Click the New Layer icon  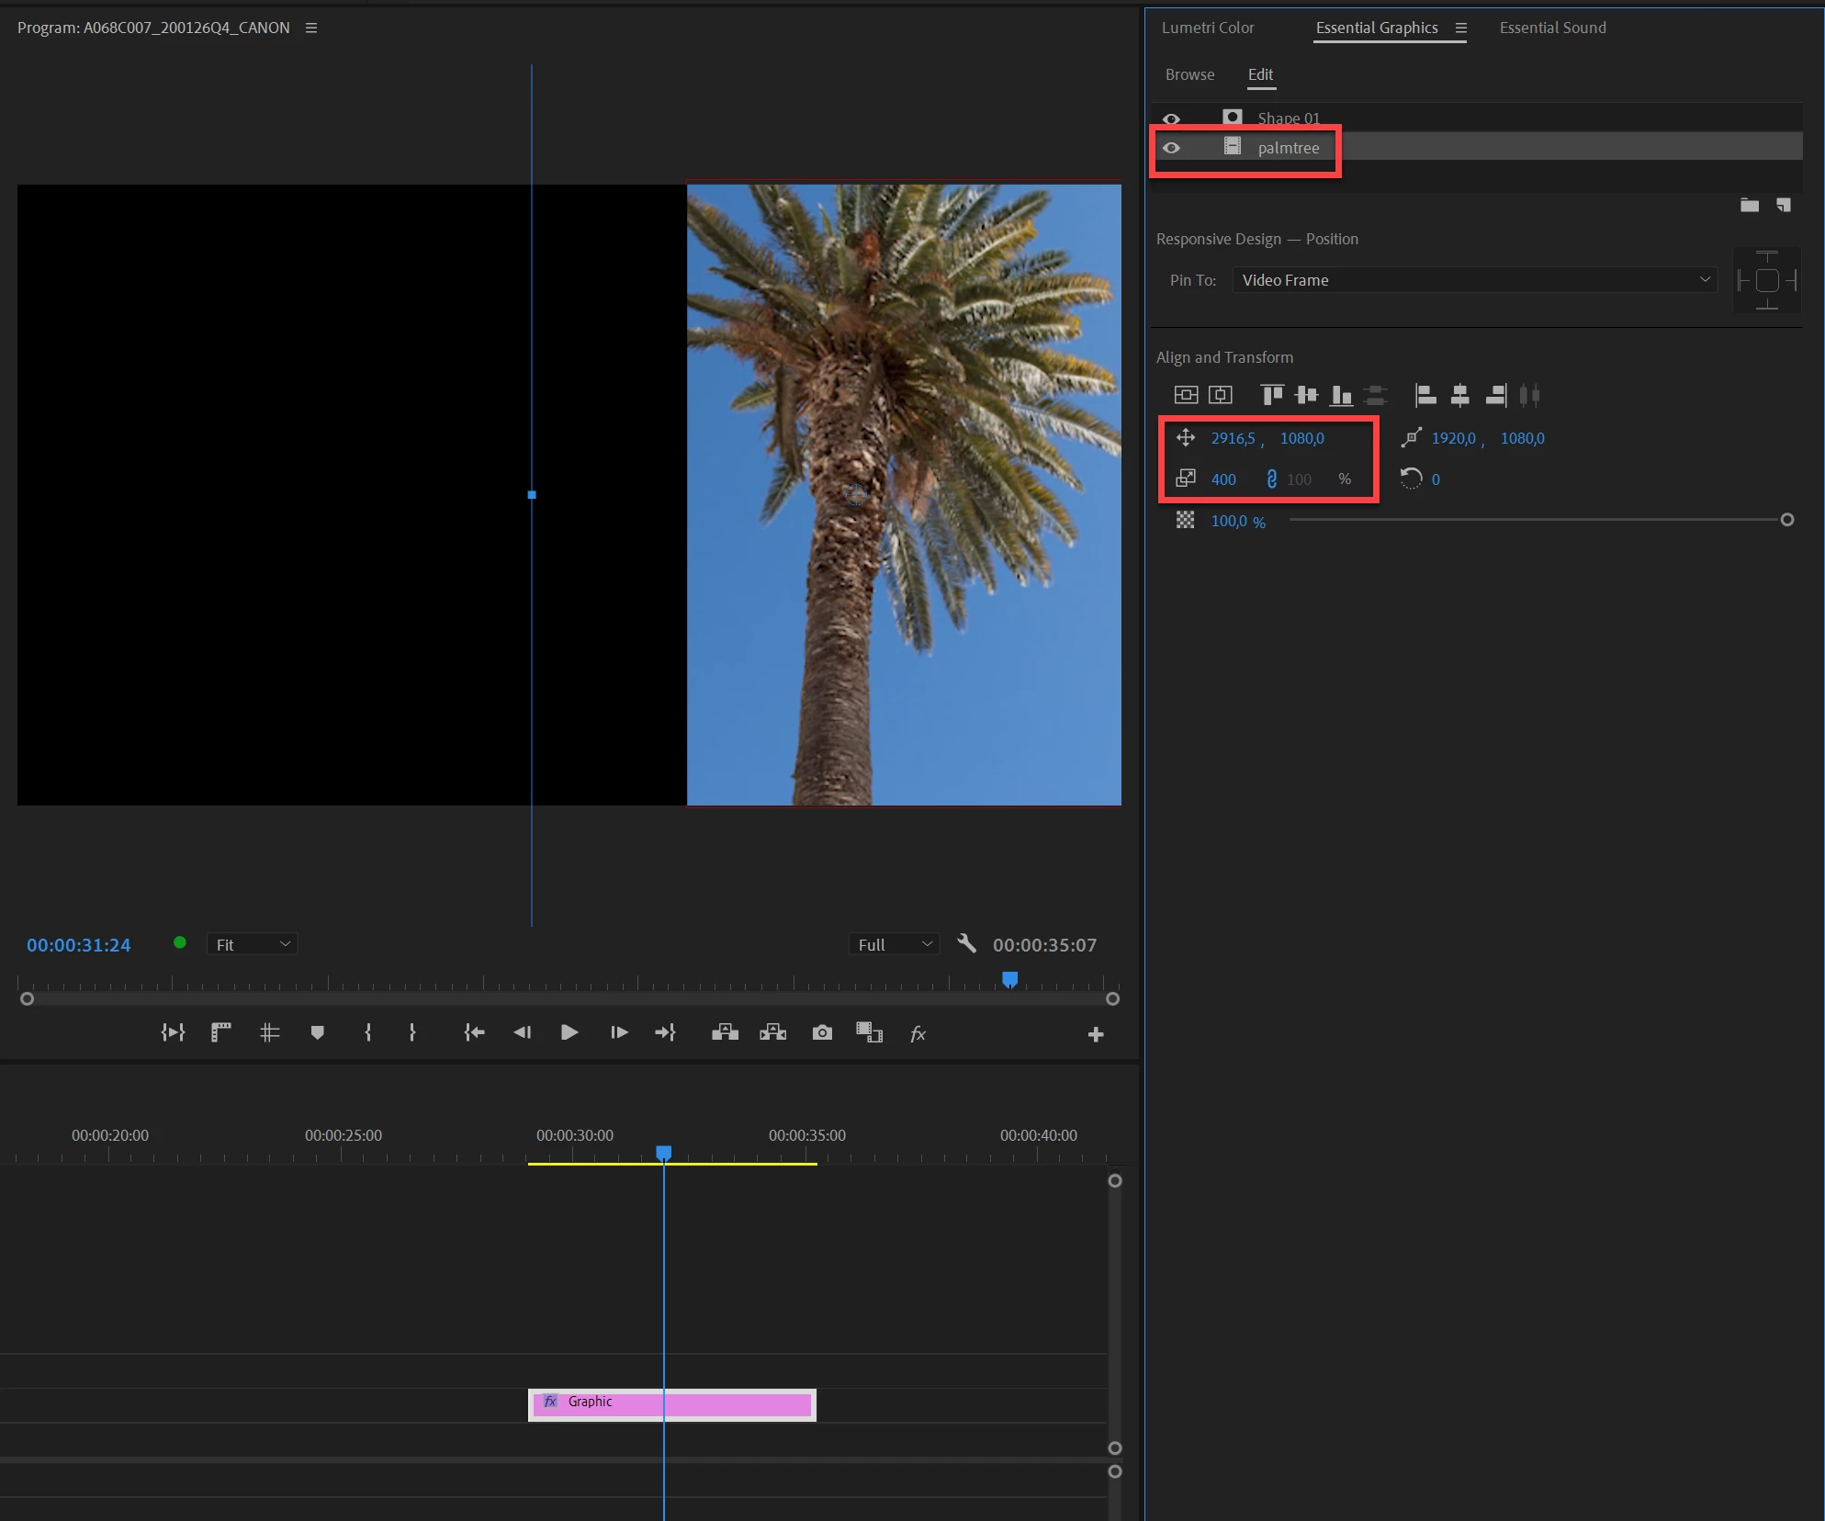point(1784,206)
